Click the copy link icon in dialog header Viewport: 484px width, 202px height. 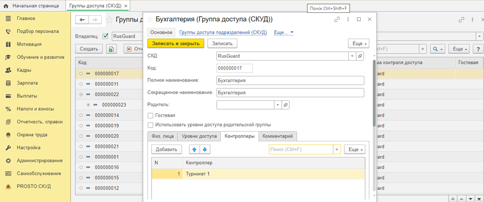point(337,19)
